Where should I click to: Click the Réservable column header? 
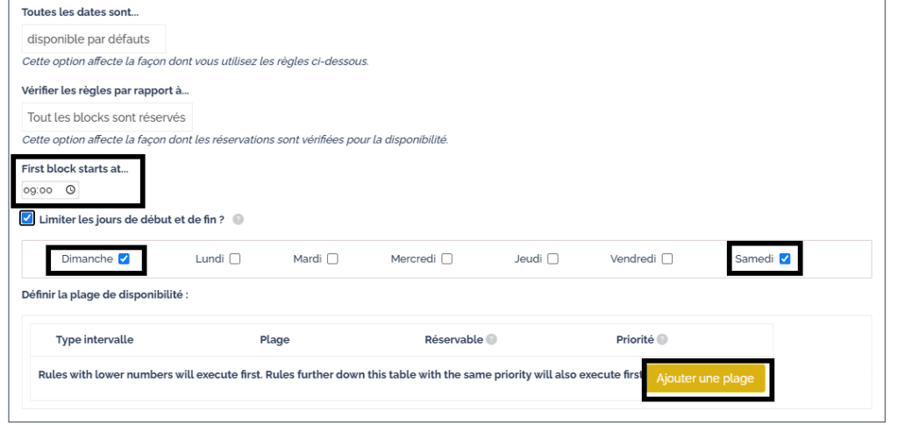pyautogui.click(x=453, y=340)
